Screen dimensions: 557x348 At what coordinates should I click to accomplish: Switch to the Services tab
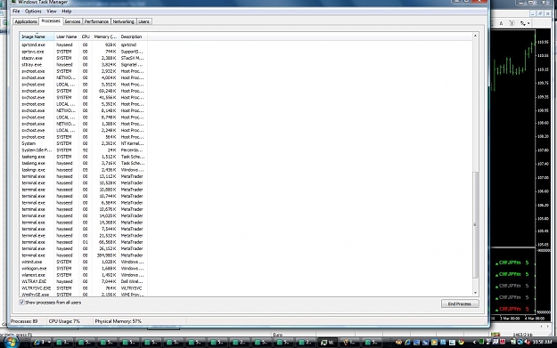(x=72, y=21)
